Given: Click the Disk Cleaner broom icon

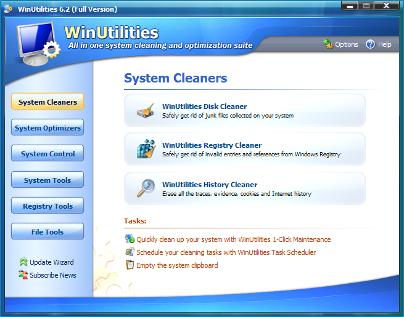Looking at the screenshot, I should (x=146, y=111).
